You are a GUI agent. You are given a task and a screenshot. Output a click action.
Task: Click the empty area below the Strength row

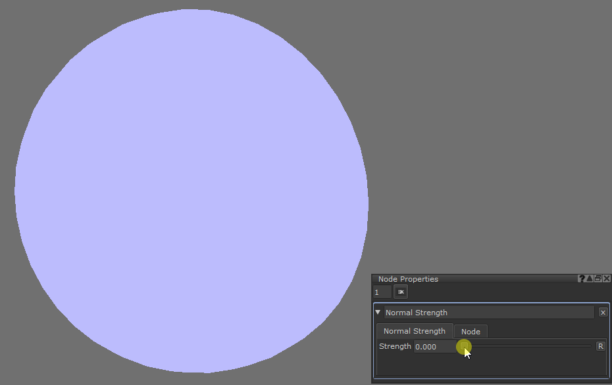click(x=490, y=365)
